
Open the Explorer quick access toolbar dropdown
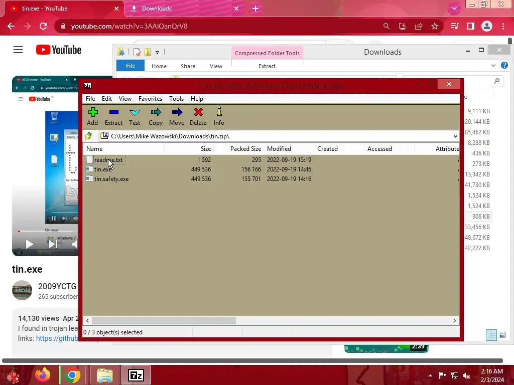click(x=157, y=52)
